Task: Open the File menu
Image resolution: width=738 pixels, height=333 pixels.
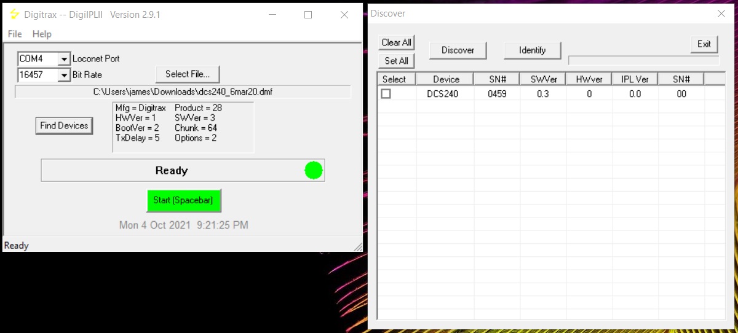Action: (15, 34)
